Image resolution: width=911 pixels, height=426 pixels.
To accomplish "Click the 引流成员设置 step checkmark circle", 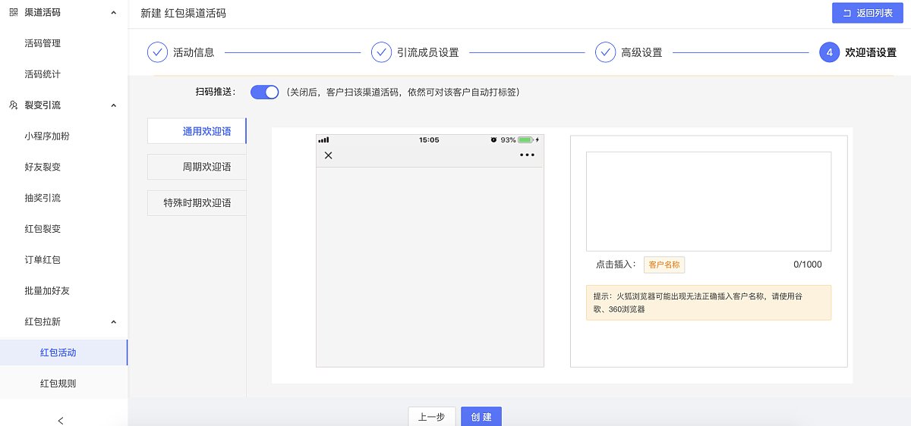I will pyautogui.click(x=381, y=52).
